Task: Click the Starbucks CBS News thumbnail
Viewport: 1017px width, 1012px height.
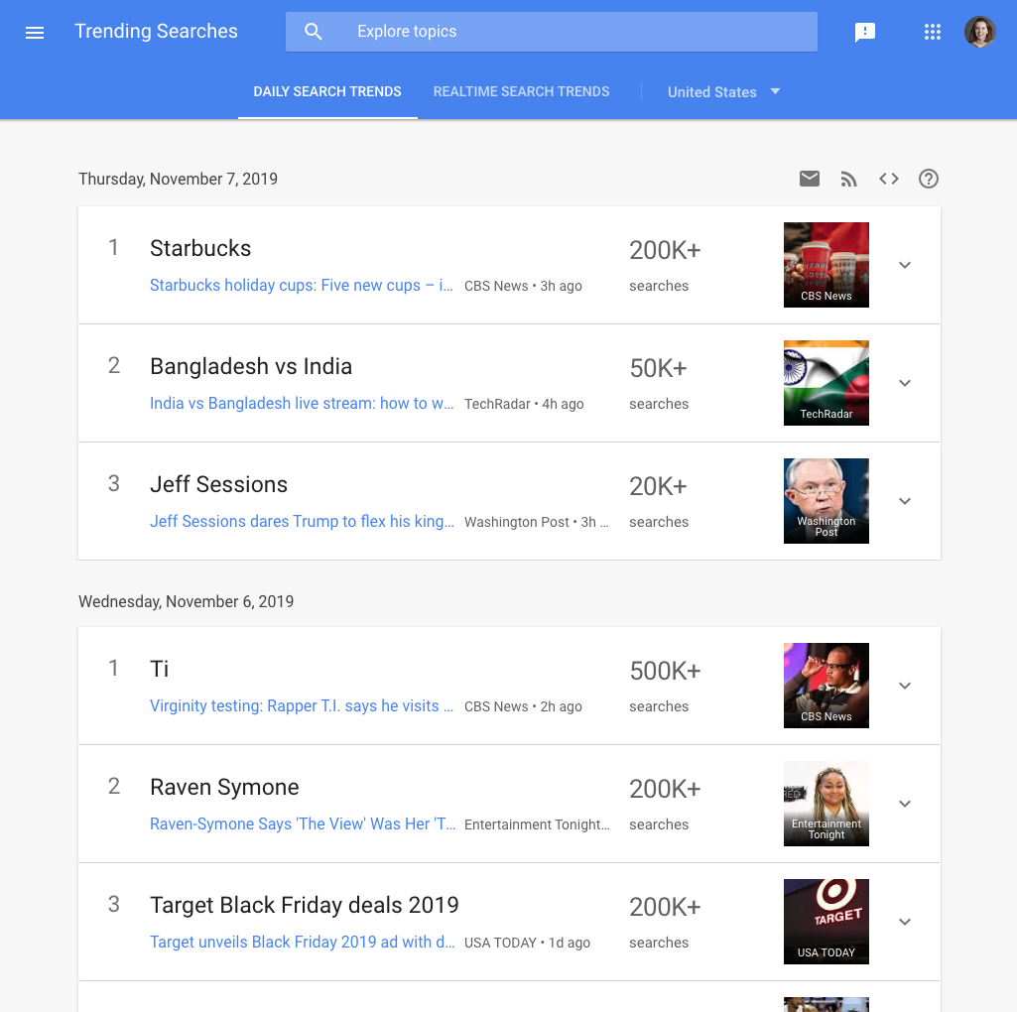Action: tap(826, 265)
